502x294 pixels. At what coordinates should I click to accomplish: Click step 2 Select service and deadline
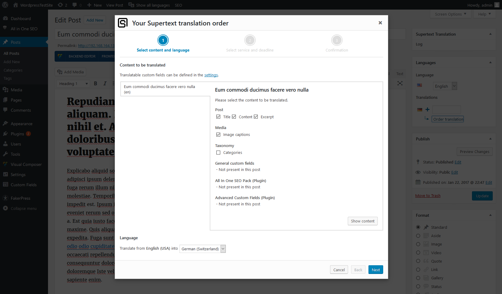pyautogui.click(x=250, y=44)
